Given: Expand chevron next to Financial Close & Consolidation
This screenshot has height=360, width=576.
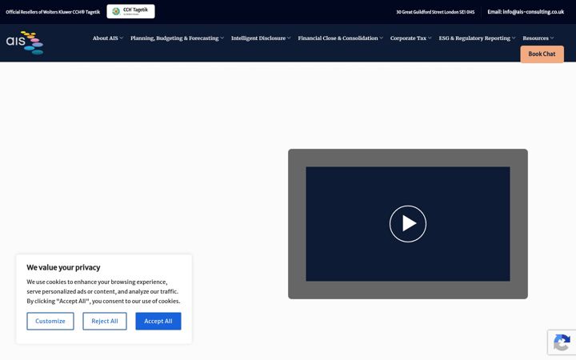Looking at the screenshot, I should click(382, 38).
